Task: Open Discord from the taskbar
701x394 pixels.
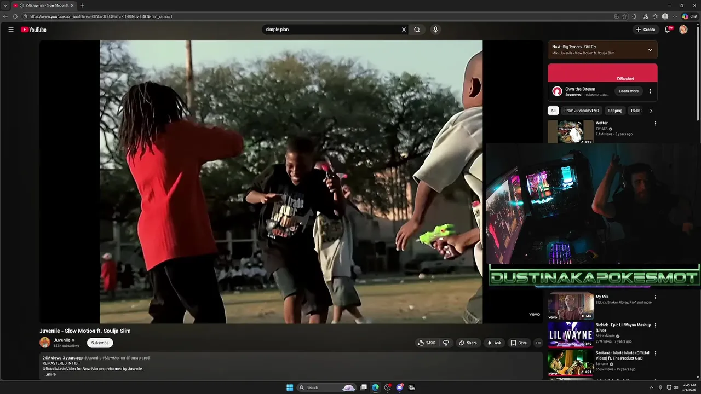Action: (x=399, y=387)
